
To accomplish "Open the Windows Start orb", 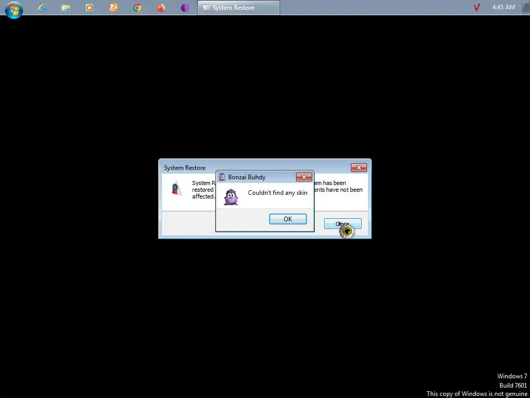I will pyautogui.click(x=14, y=8).
